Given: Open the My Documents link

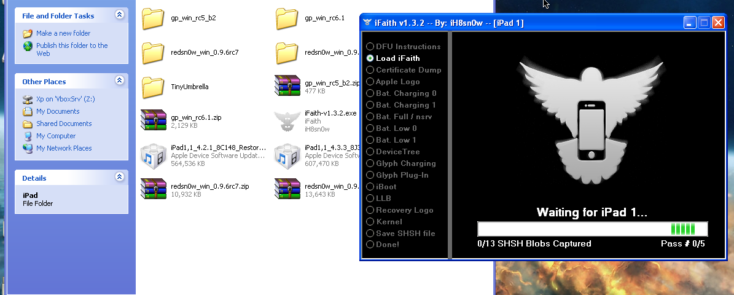Looking at the screenshot, I should click(x=58, y=111).
